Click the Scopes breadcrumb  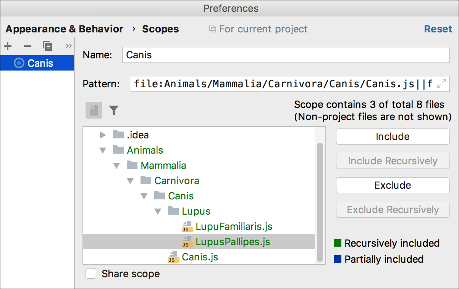160,29
